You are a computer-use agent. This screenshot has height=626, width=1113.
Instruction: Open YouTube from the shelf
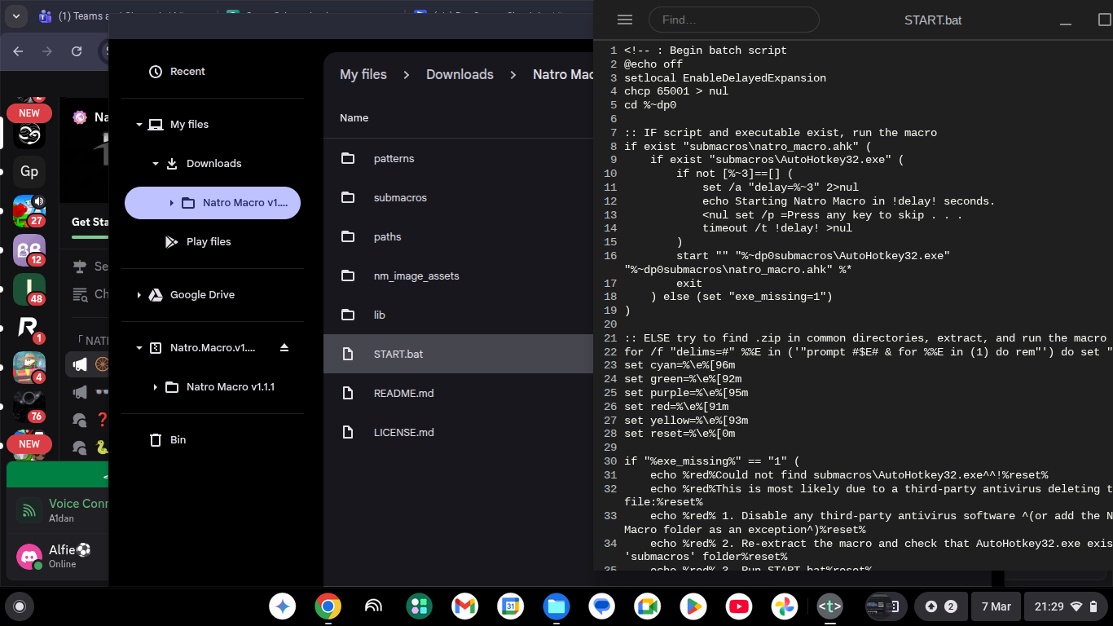point(738,606)
